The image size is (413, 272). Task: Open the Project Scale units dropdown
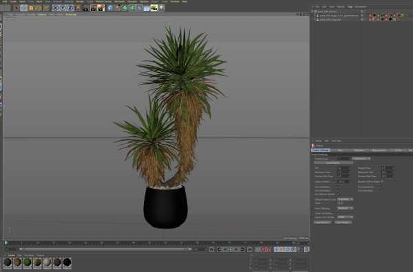[x=361, y=159]
